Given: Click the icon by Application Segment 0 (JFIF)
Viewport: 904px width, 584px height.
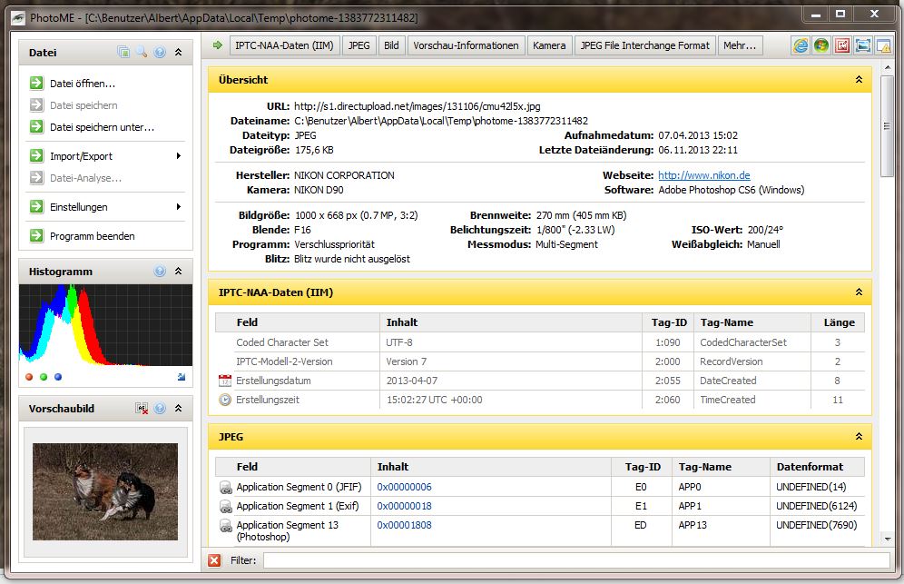Looking at the screenshot, I should click(x=225, y=487).
